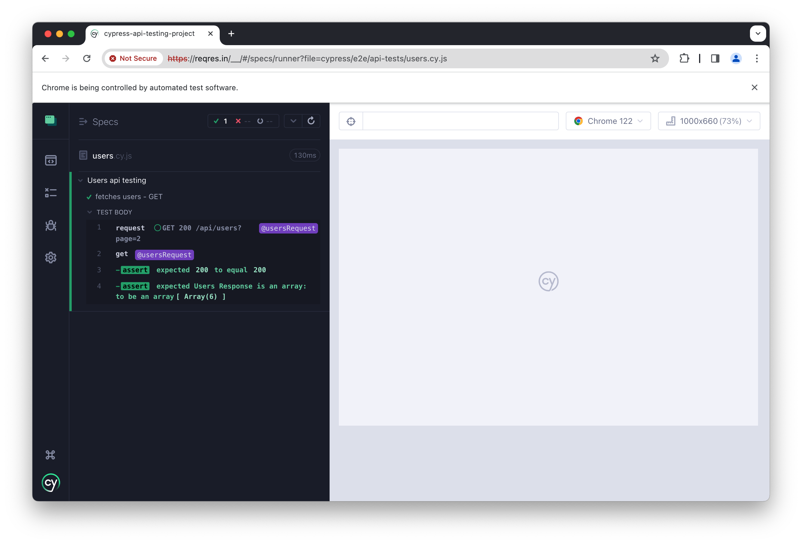Open Cypress Settings via the gear icon

point(51,257)
